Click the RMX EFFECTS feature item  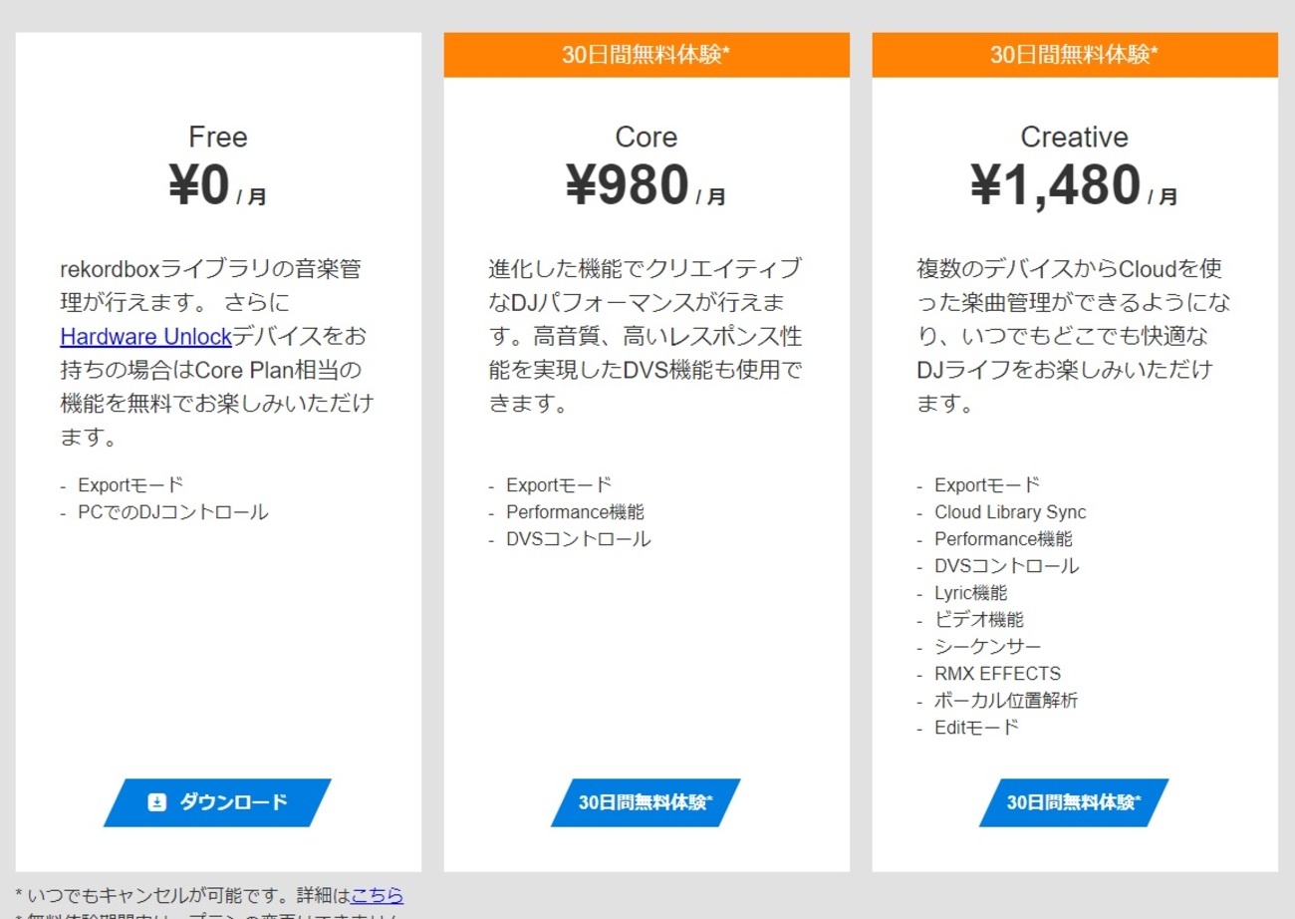(997, 674)
